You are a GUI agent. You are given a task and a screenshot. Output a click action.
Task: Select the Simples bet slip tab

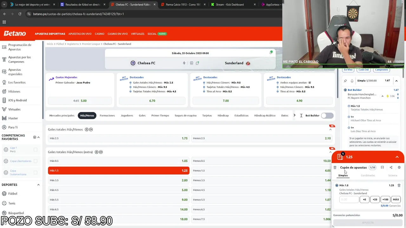coord(343,175)
